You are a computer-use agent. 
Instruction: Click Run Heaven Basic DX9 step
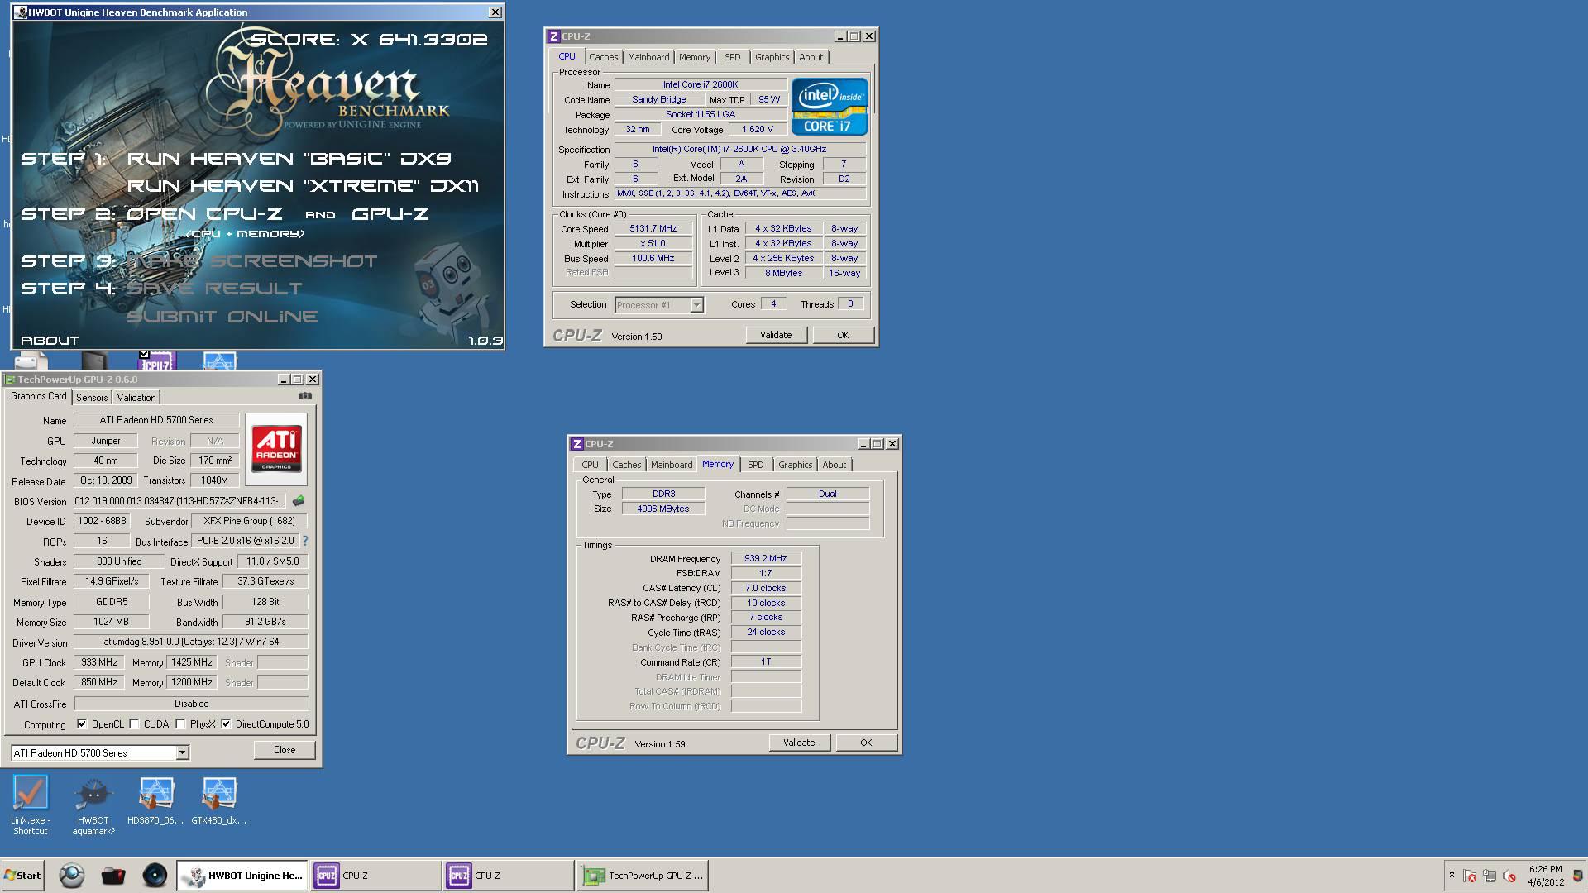[x=289, y=159]
